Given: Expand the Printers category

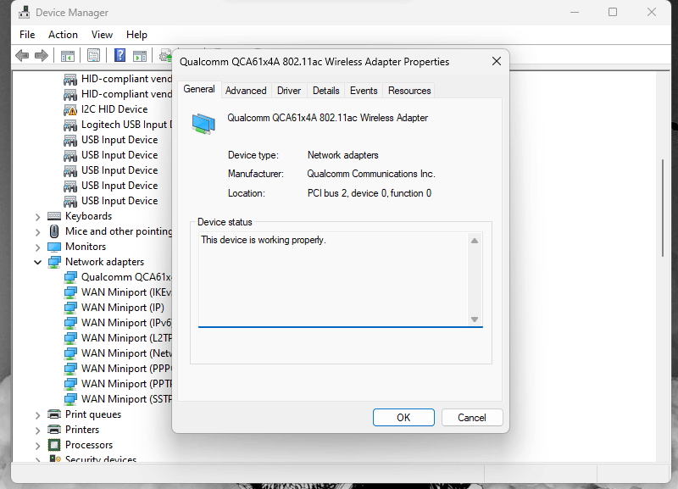Looking at the screenshot, I should coord(37,431).
